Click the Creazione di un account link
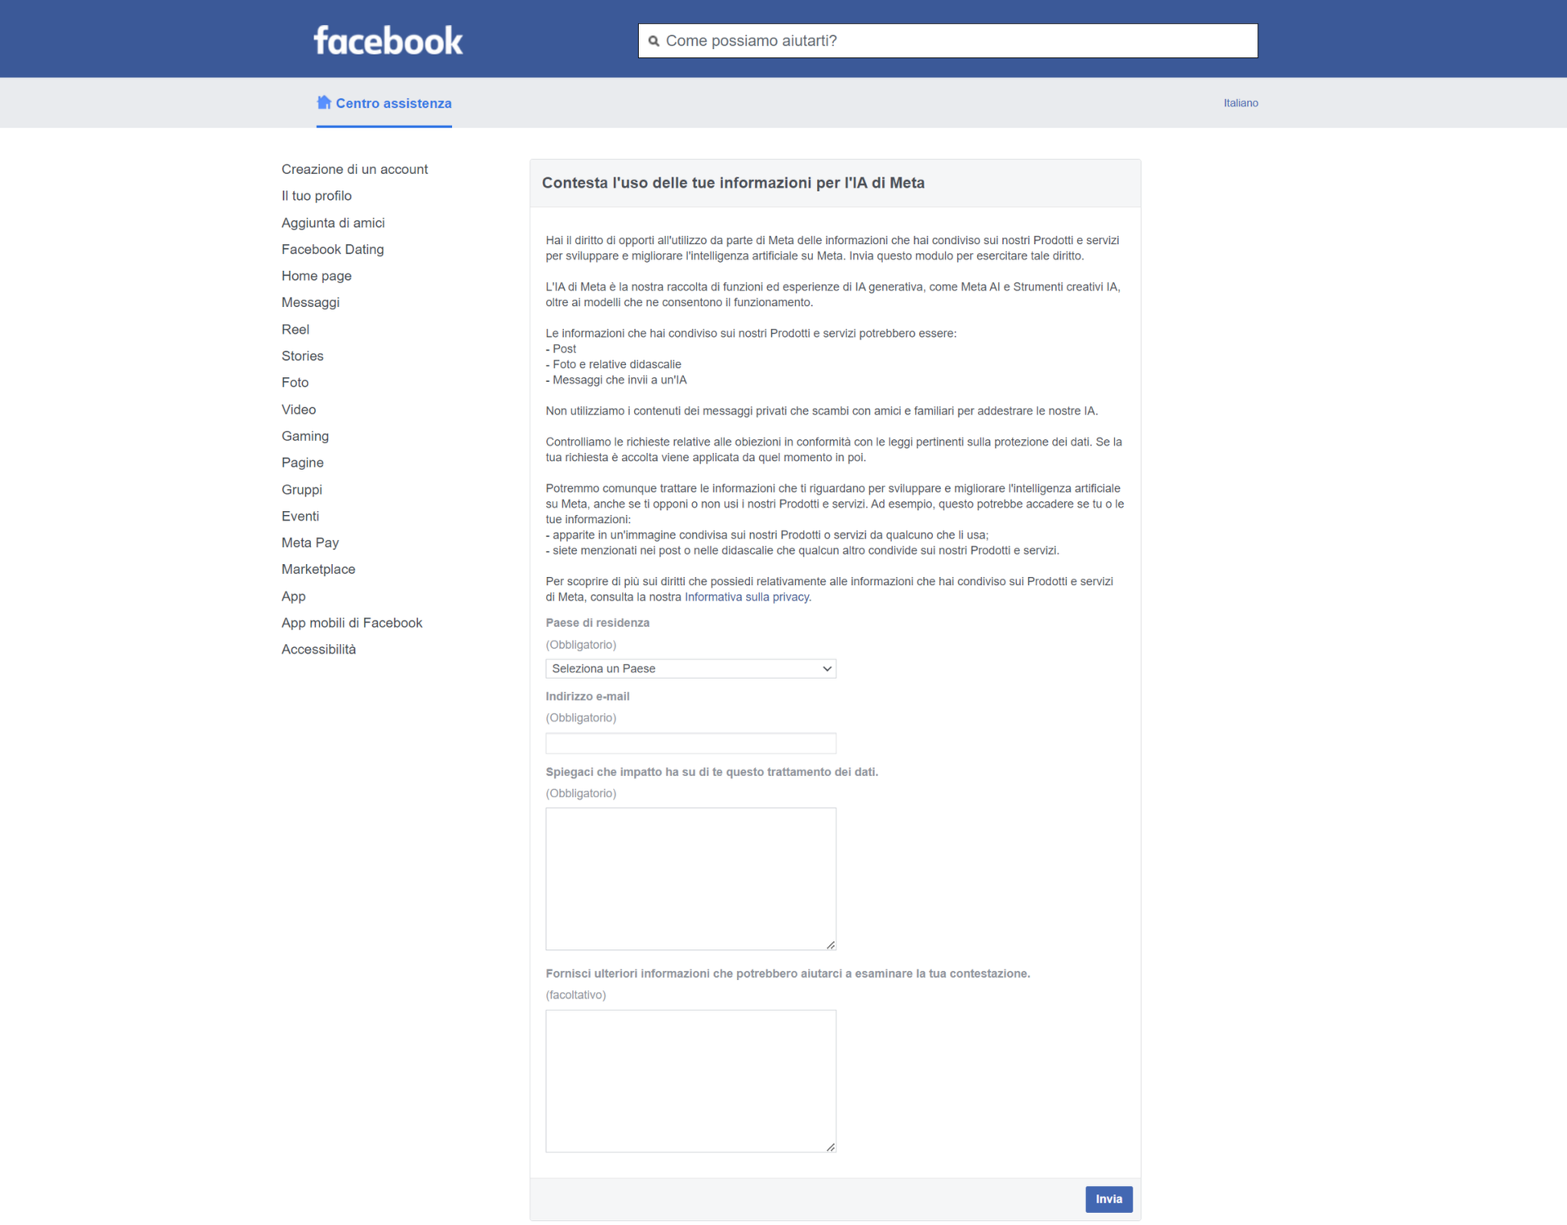The height and width of the screenshot is (1225, 1567). coord(353,168)
